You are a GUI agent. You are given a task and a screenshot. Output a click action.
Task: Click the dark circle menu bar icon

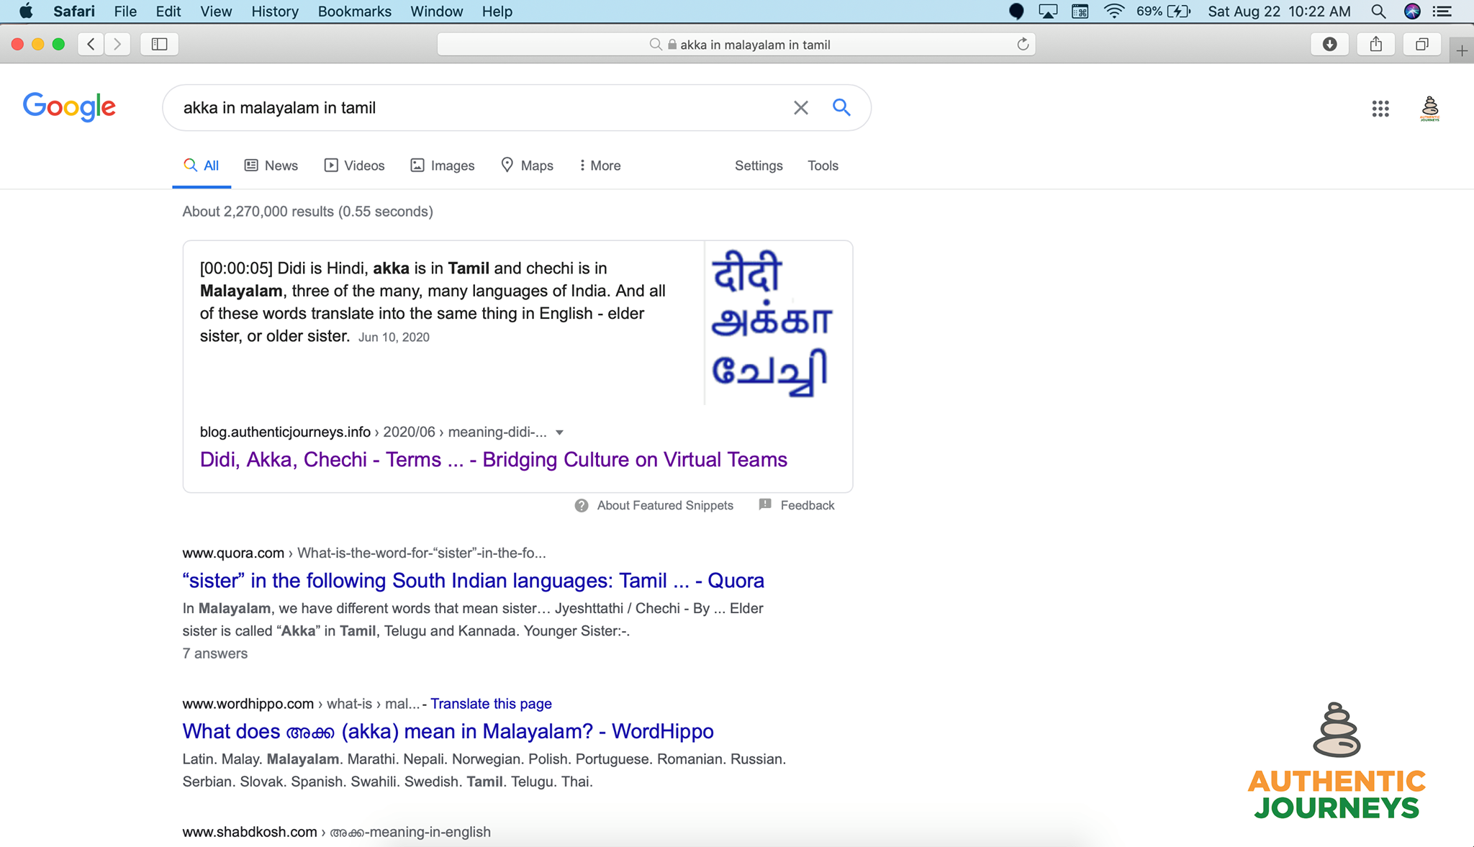coord(1016,12)
